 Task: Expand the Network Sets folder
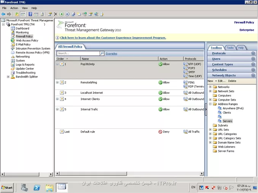210,91
